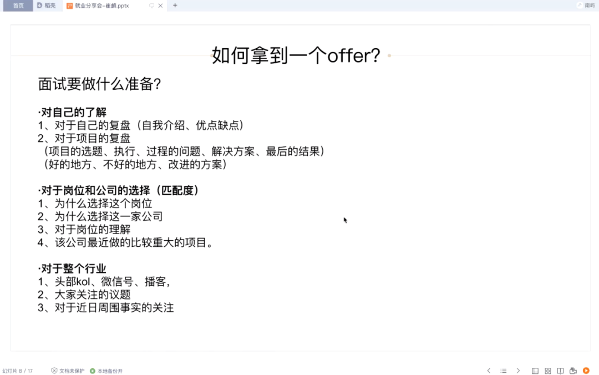The height and width of the screenshot is (375, 599).
Task: Open the slide list menu icon
Action: pyautogui.click(x=504, y=371)
